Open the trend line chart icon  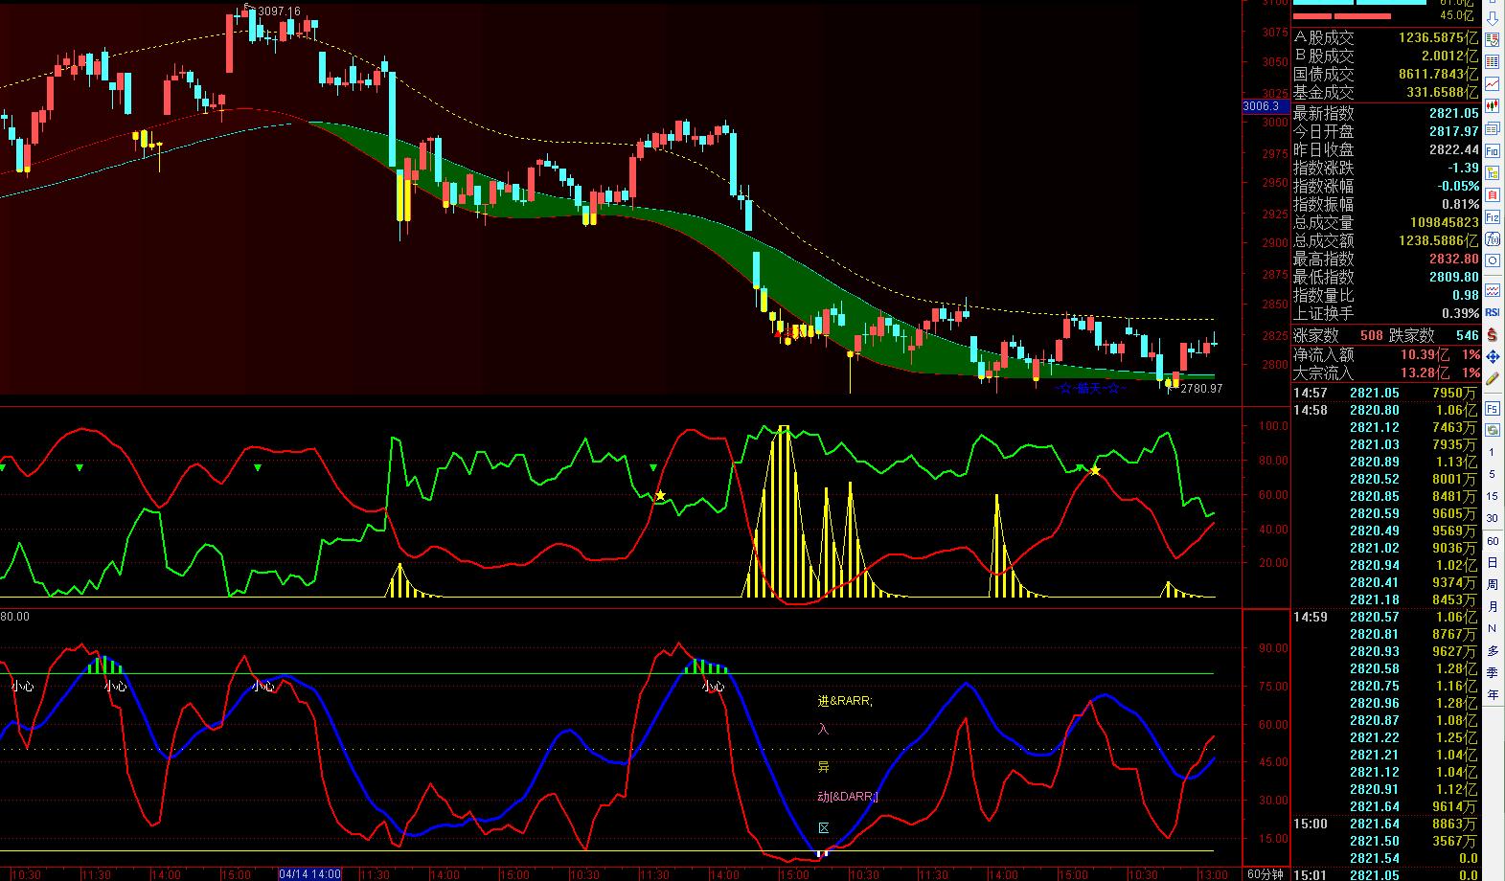tap(1493, 84)
